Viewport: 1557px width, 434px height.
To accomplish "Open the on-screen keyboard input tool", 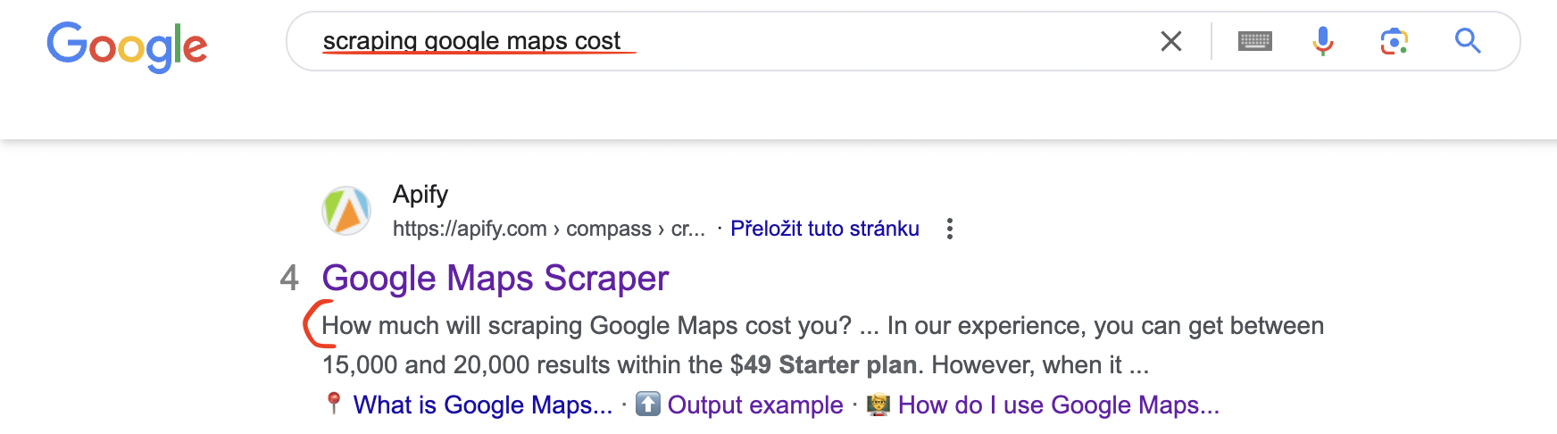I will point(1254,41).
